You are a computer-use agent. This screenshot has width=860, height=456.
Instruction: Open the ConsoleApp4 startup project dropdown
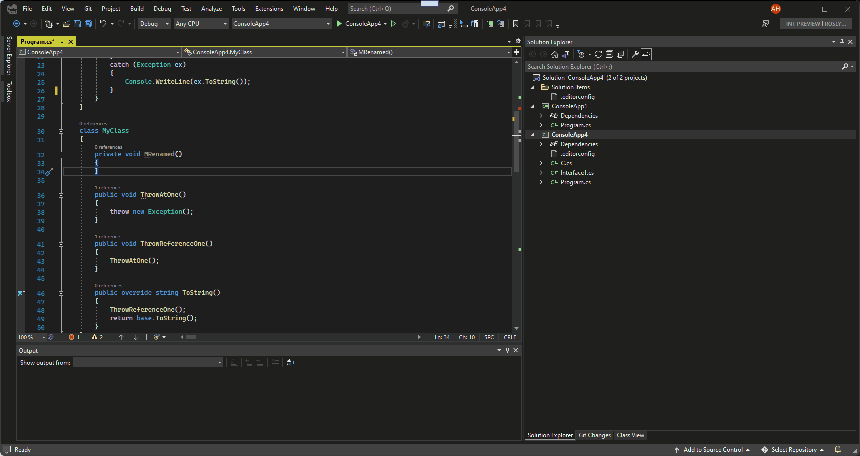click(282, 24)
